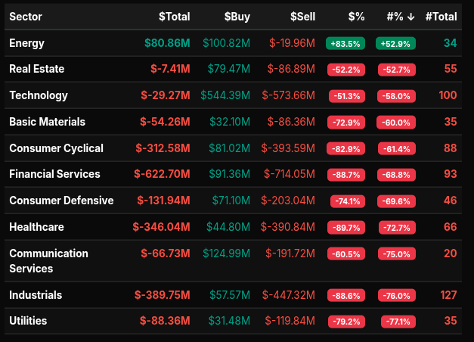474x342 pixels.
Task: Click Technology $Buy value $544.39M
Action: point(226,95)
